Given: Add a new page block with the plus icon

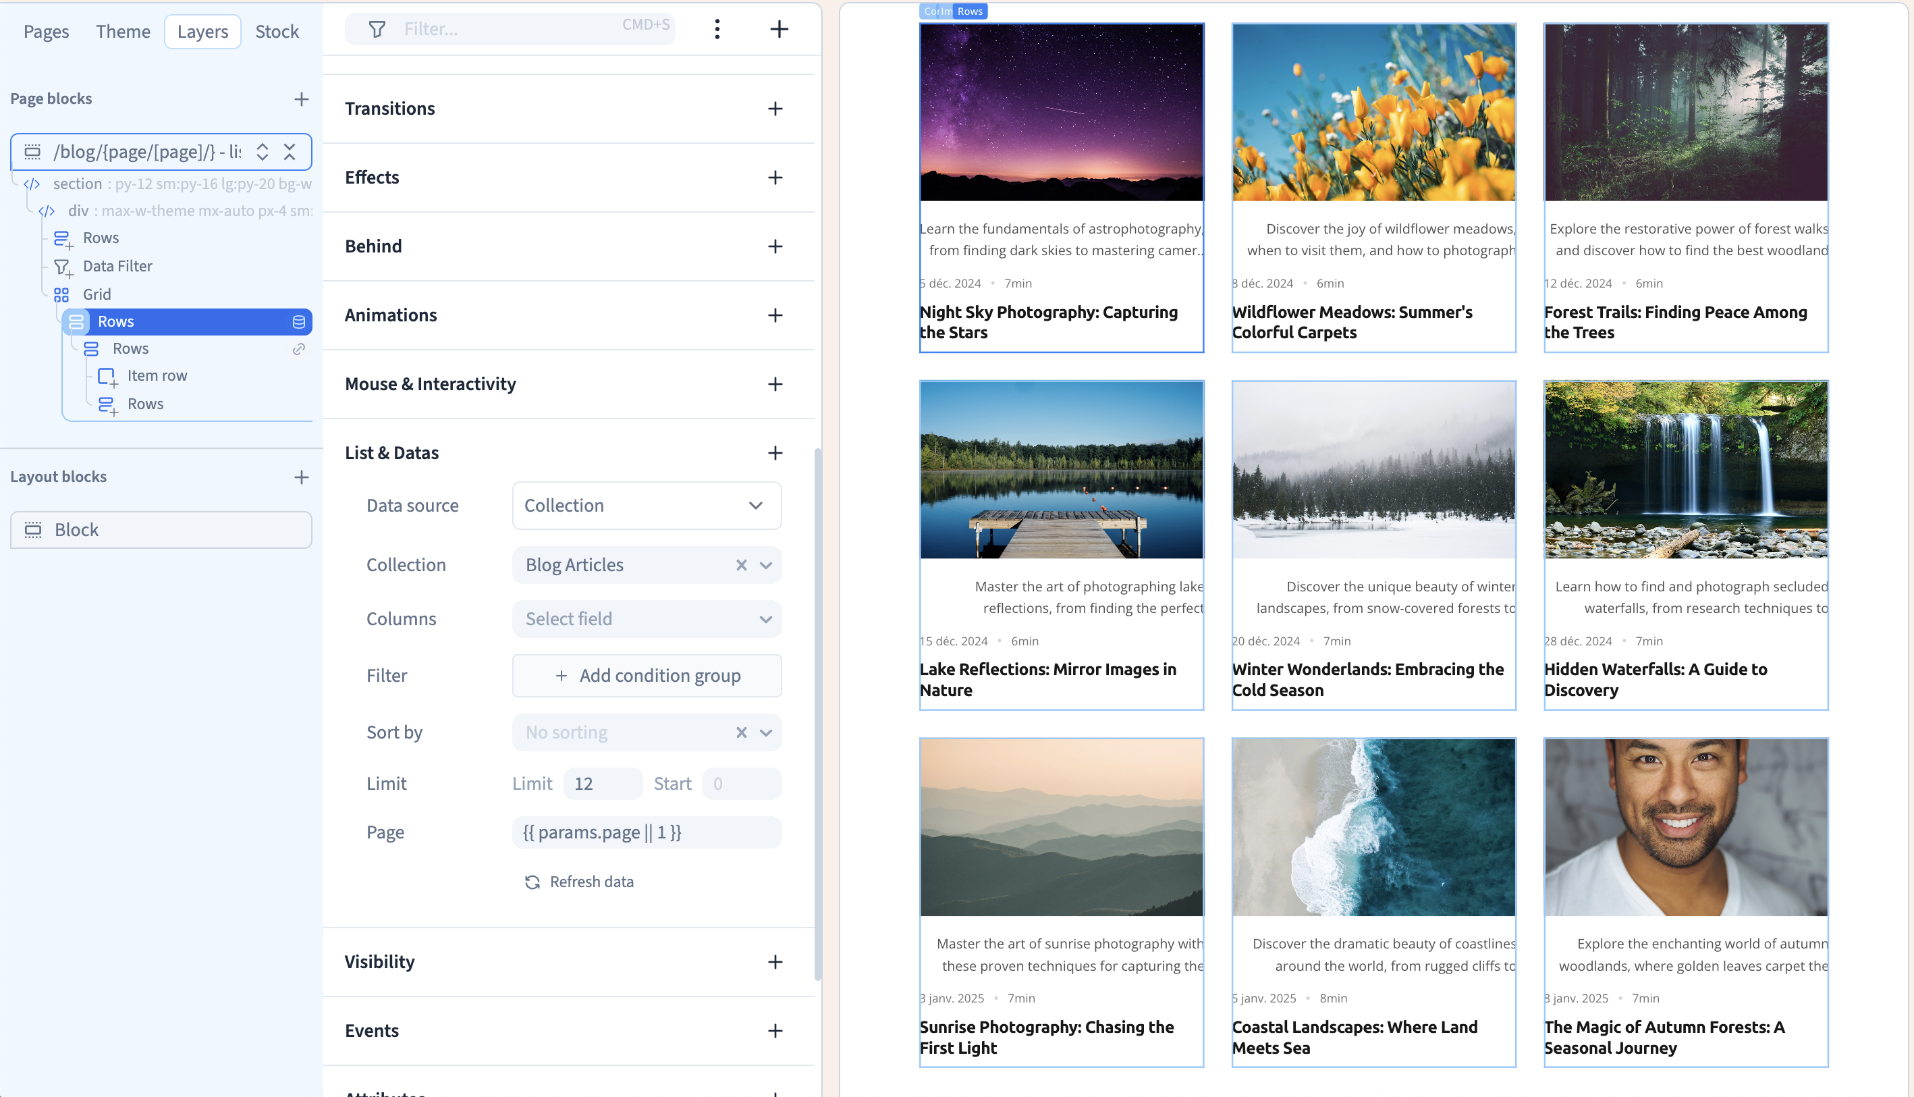Looking at the screenshot, I should tap(301, 99).
